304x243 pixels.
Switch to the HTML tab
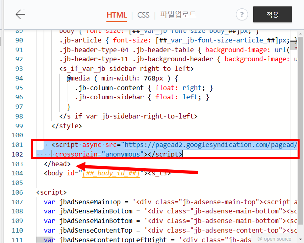pos(117,15)
